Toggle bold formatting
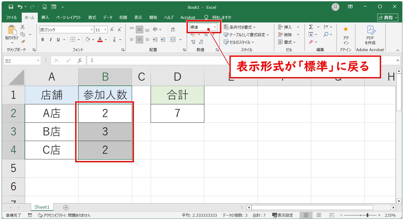 43,39
